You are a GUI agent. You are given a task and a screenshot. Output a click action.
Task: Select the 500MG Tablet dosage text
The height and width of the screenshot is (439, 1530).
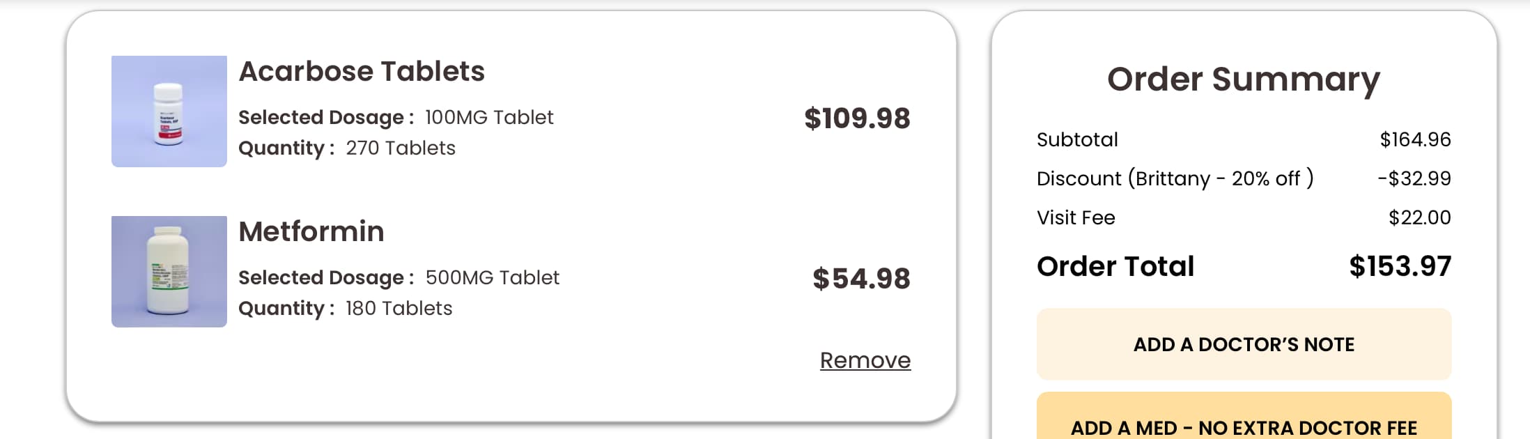click(492, 277)
